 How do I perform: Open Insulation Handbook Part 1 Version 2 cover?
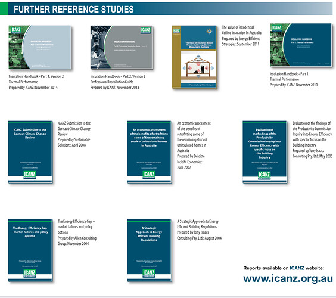tap(40, 47)
